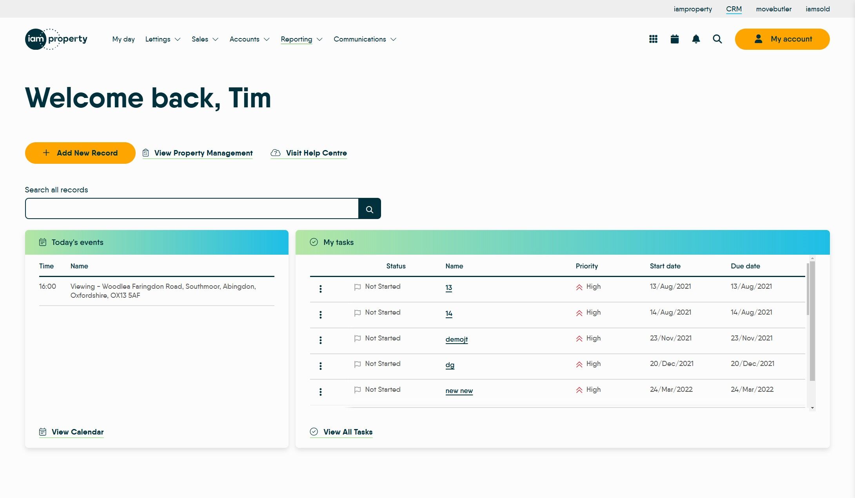Open the calendar icon in header
Image resolution: width=855 pixels, height=498 pixels.
(674, 39)
